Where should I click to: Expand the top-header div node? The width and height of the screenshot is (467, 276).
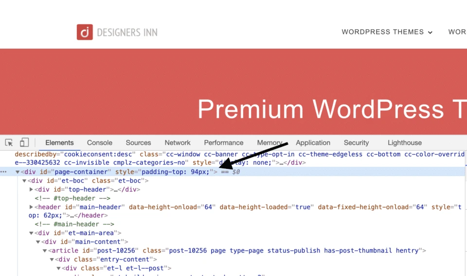[x=31, y=189]
